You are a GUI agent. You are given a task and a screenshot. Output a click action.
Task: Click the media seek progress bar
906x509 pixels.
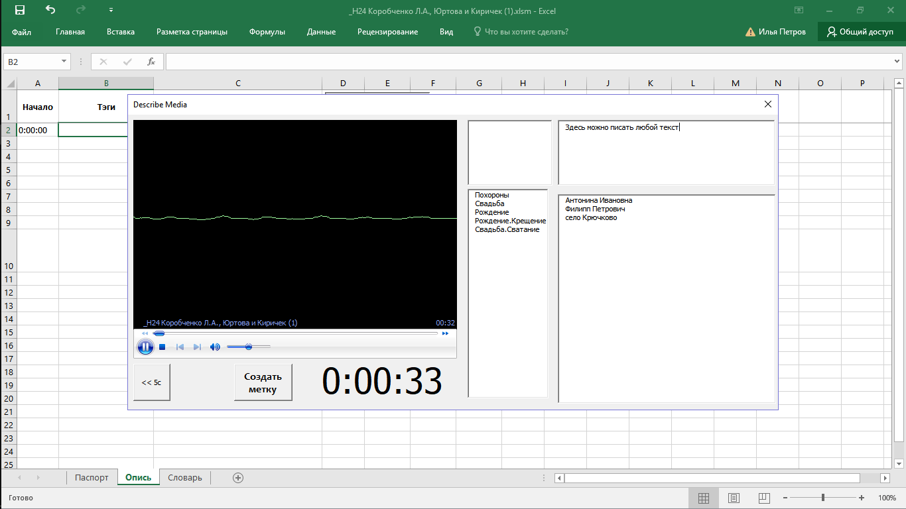pos(296,333)
